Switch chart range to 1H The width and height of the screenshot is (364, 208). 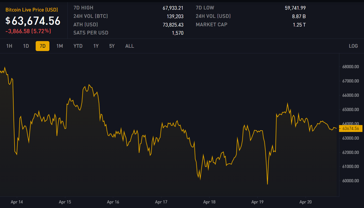coord(9,46)
